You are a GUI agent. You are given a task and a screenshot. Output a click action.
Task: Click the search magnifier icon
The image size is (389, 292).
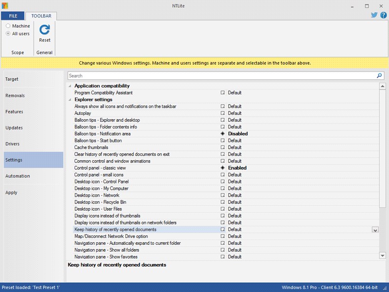[379, 76]
